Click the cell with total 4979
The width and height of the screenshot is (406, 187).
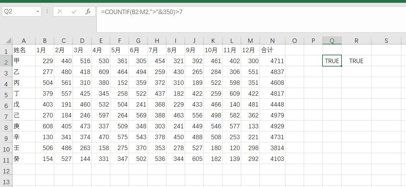pos(273,115)
